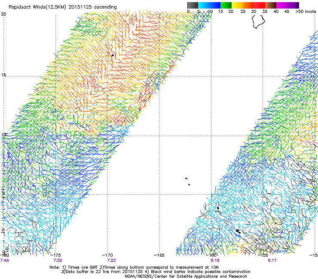Image resolution: width=318 pixels, height=279 pixels.
Task: Click the 7:52 pass time label
Action: [x=111, y=261]
